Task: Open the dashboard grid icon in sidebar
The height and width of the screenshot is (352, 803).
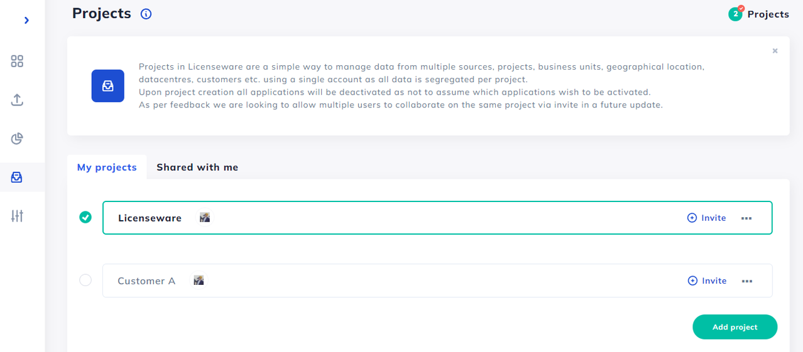Action: [x=17, y=61]
